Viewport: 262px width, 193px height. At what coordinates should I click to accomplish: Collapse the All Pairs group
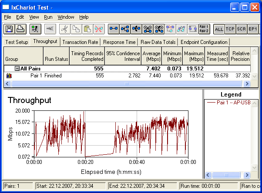click(17, 68)
